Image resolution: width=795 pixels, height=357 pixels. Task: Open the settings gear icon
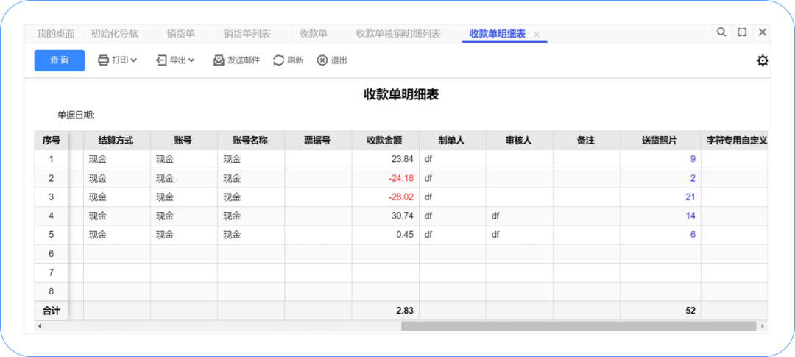pos(762,61)
